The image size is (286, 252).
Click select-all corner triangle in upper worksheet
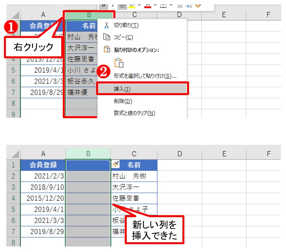pyautogui.click(x=16, y=15)
